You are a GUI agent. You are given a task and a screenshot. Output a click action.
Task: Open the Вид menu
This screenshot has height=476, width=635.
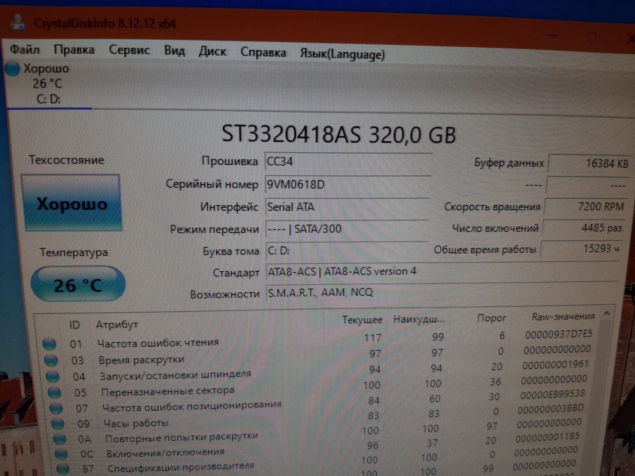(x=175, y=51)
